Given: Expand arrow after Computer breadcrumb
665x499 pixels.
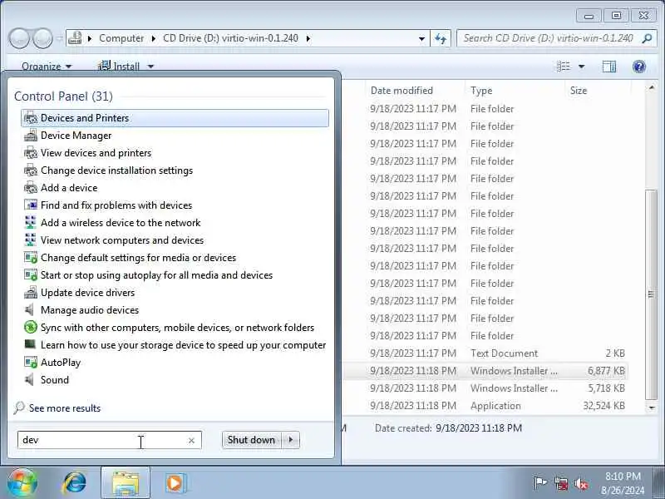Looking at the screenshot, I should coord(154,38).
